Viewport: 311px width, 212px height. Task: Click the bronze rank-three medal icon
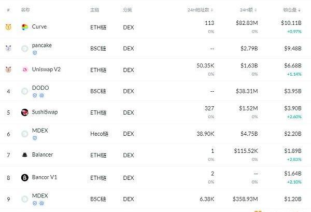[8, 69]
